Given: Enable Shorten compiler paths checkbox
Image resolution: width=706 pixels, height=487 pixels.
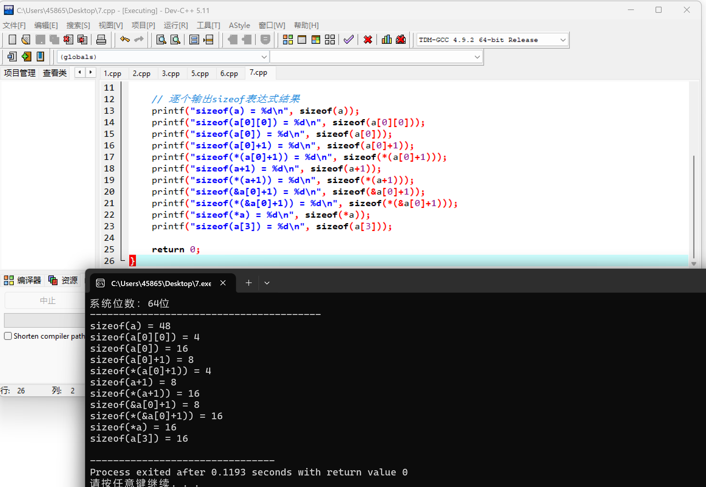Looking at the screenshot, I should click(x=8, y=336).
